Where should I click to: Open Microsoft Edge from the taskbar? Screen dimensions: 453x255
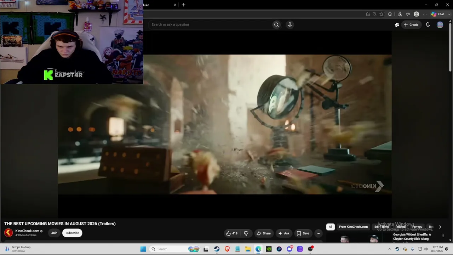[x=258, y=249]
